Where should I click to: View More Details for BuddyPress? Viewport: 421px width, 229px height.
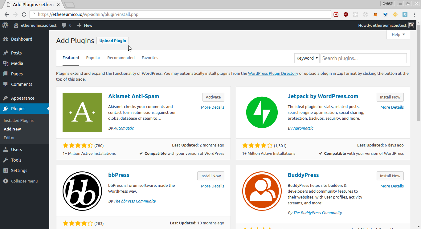click(x=392, y=186)
